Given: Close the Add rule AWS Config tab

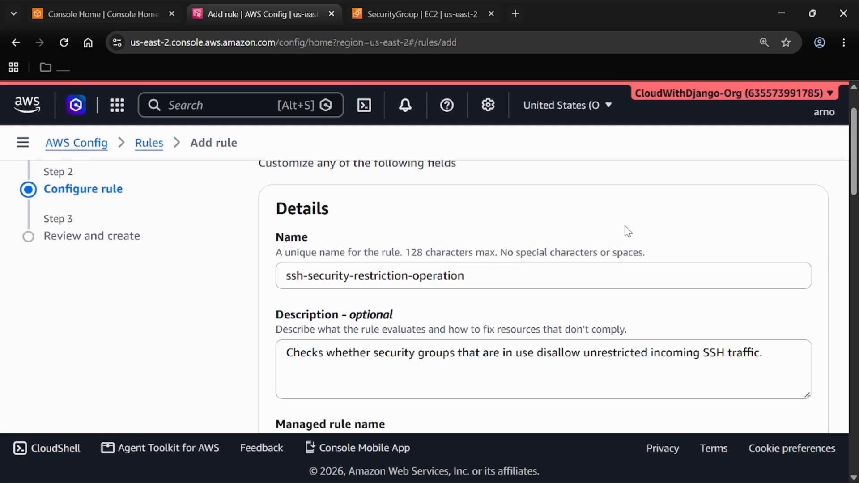Looking at the screenshot, I should pos(332,14).
